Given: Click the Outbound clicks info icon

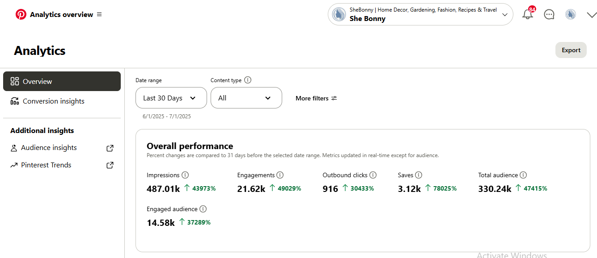Looking at the screenshot, I should (373, 175).
